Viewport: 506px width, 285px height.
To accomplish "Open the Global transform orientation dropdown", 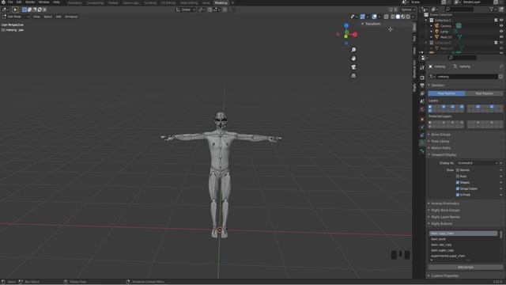I will tap(186, 9).
